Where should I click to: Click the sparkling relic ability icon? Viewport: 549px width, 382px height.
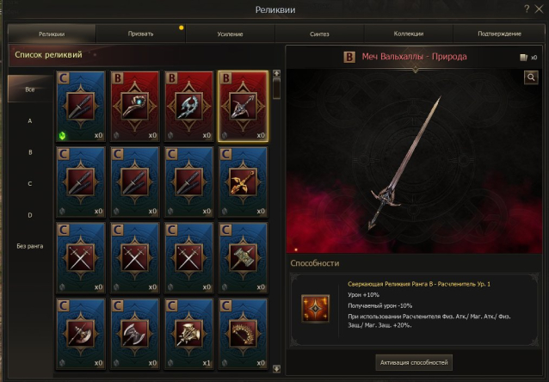(315, 308)
